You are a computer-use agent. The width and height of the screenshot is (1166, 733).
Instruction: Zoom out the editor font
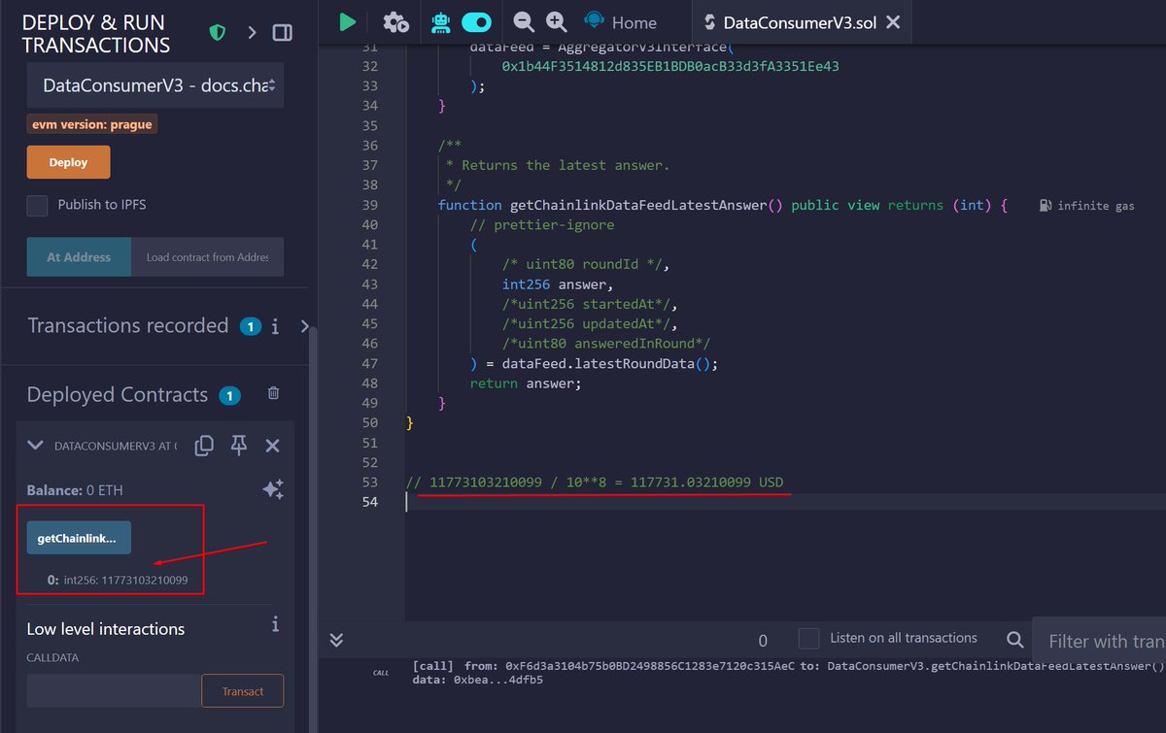pyautogui.click(x=524, y=21)
